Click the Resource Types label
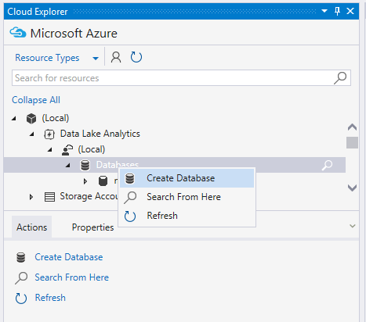The width and height of the screenshot is (366, 322). (x=47, y=58)
